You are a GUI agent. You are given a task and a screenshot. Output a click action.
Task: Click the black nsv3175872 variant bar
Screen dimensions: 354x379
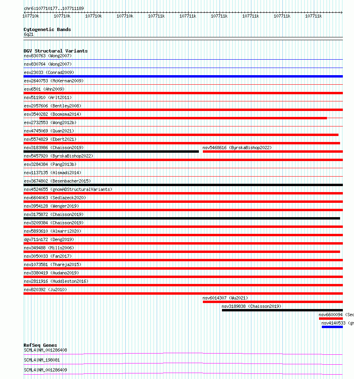click(182, 218)
